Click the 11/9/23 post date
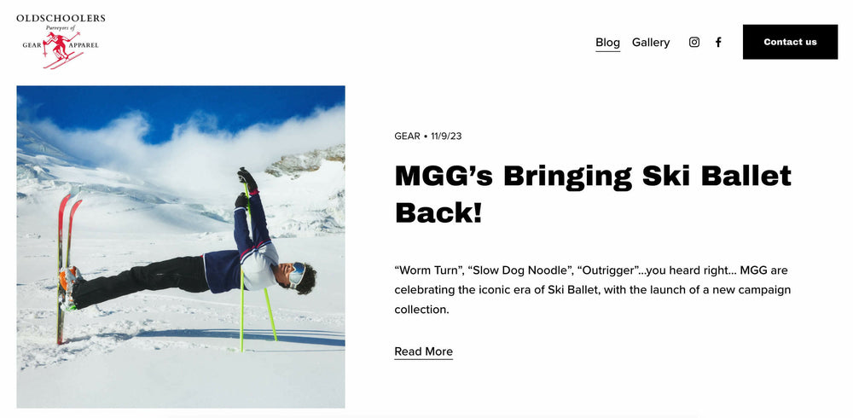 pos(446,136)
